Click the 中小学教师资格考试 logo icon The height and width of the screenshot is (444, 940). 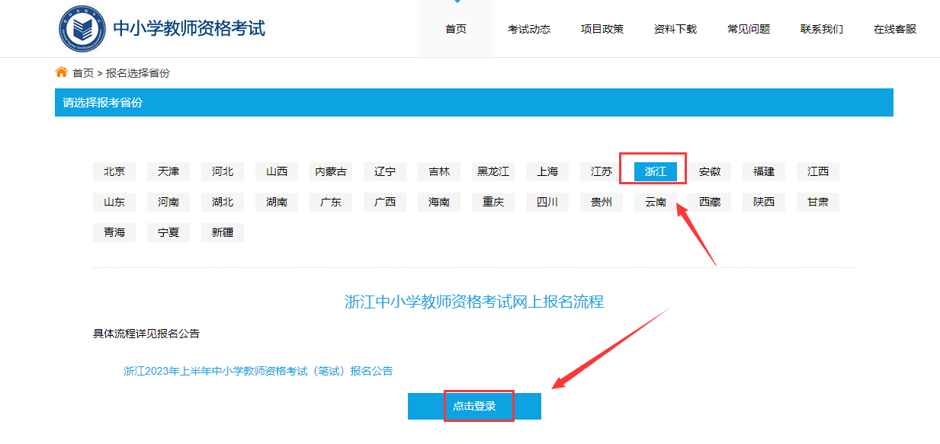tap(84, 28)
